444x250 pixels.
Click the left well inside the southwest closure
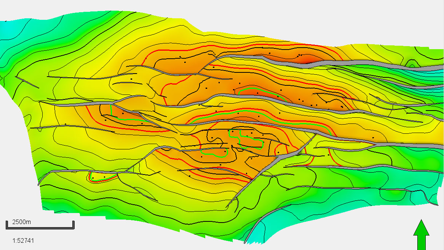click(93, 178)
